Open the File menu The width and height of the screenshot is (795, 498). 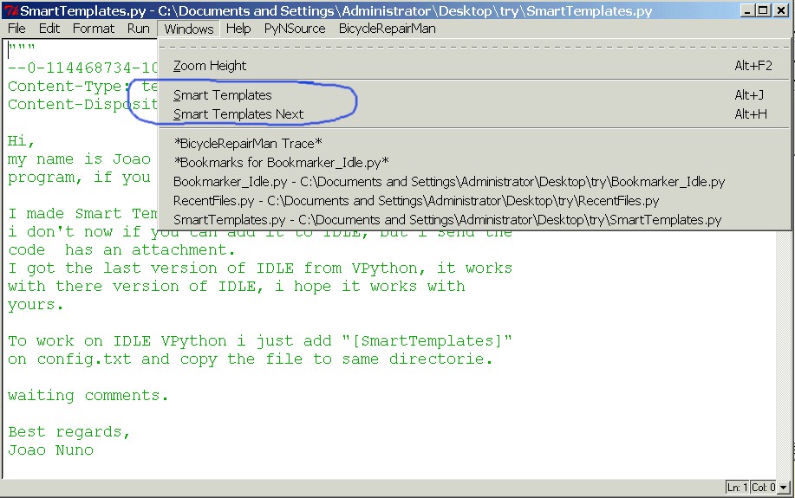[x=16, y=29]
